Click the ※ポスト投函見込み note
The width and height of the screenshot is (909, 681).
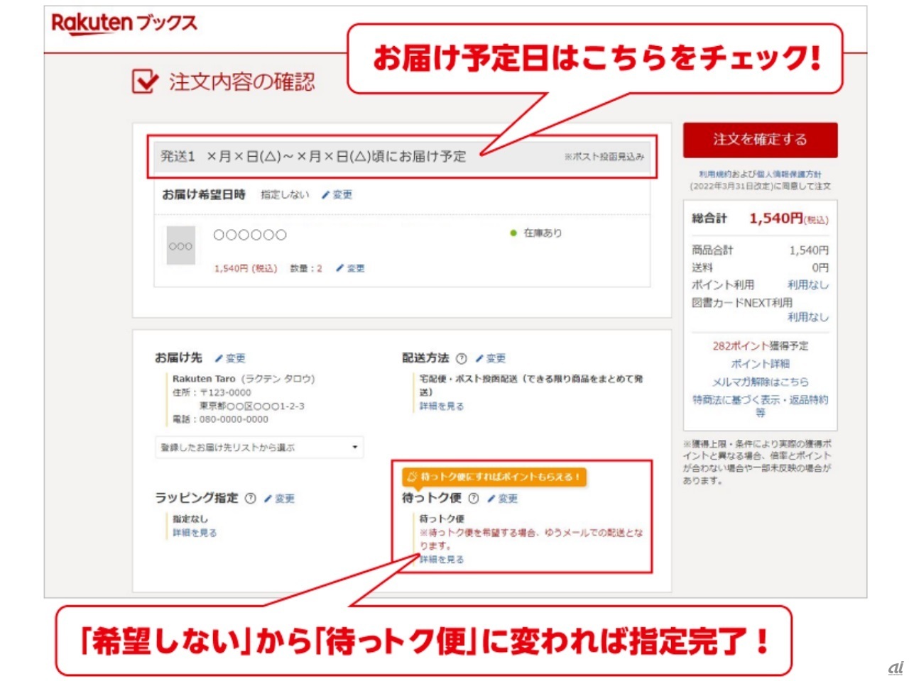click(604, 157)
